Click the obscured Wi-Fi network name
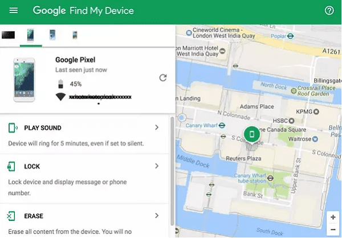Screen dimensions: 342x238 pyautogui.click(x=100, y=97)
